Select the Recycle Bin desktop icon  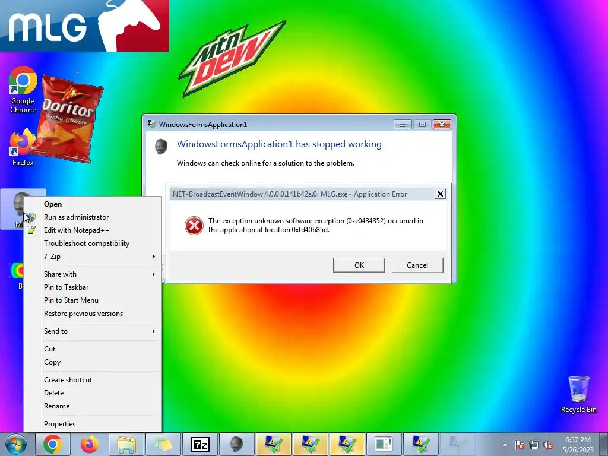point(578,394)
